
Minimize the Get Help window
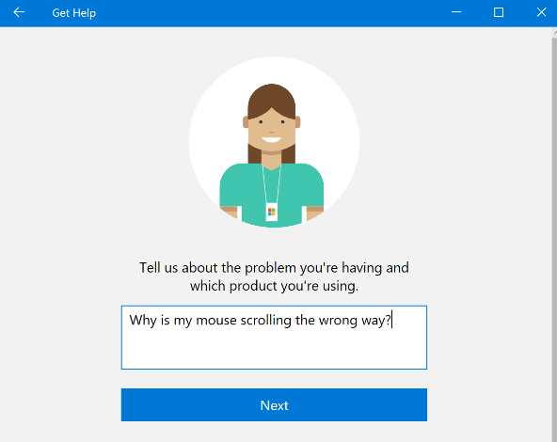(456, 12)
